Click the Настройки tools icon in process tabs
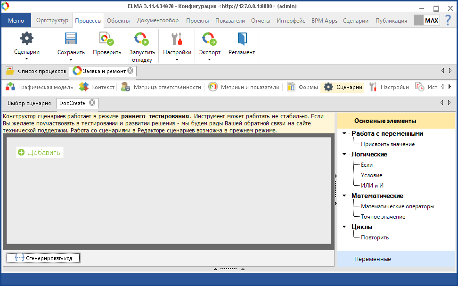This screenshot has width=458, height=286. [373, 87]
